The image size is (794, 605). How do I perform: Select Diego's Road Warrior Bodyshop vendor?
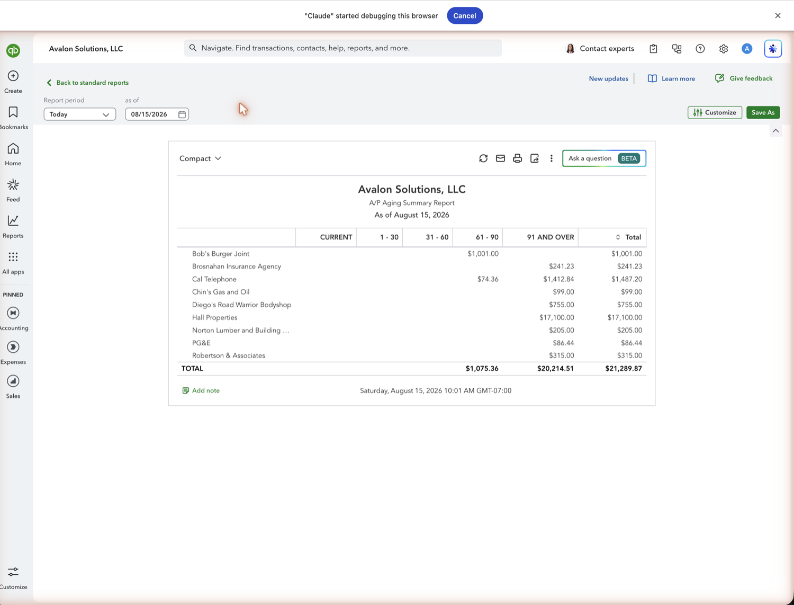click(241, 305)
